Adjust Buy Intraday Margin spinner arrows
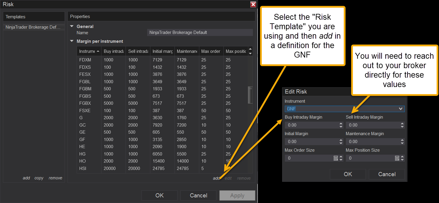The image size is (439, 203). (341, 125)
